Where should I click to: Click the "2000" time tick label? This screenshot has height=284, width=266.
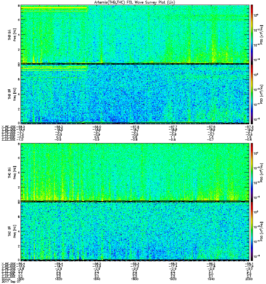click(x=249, y=279)
